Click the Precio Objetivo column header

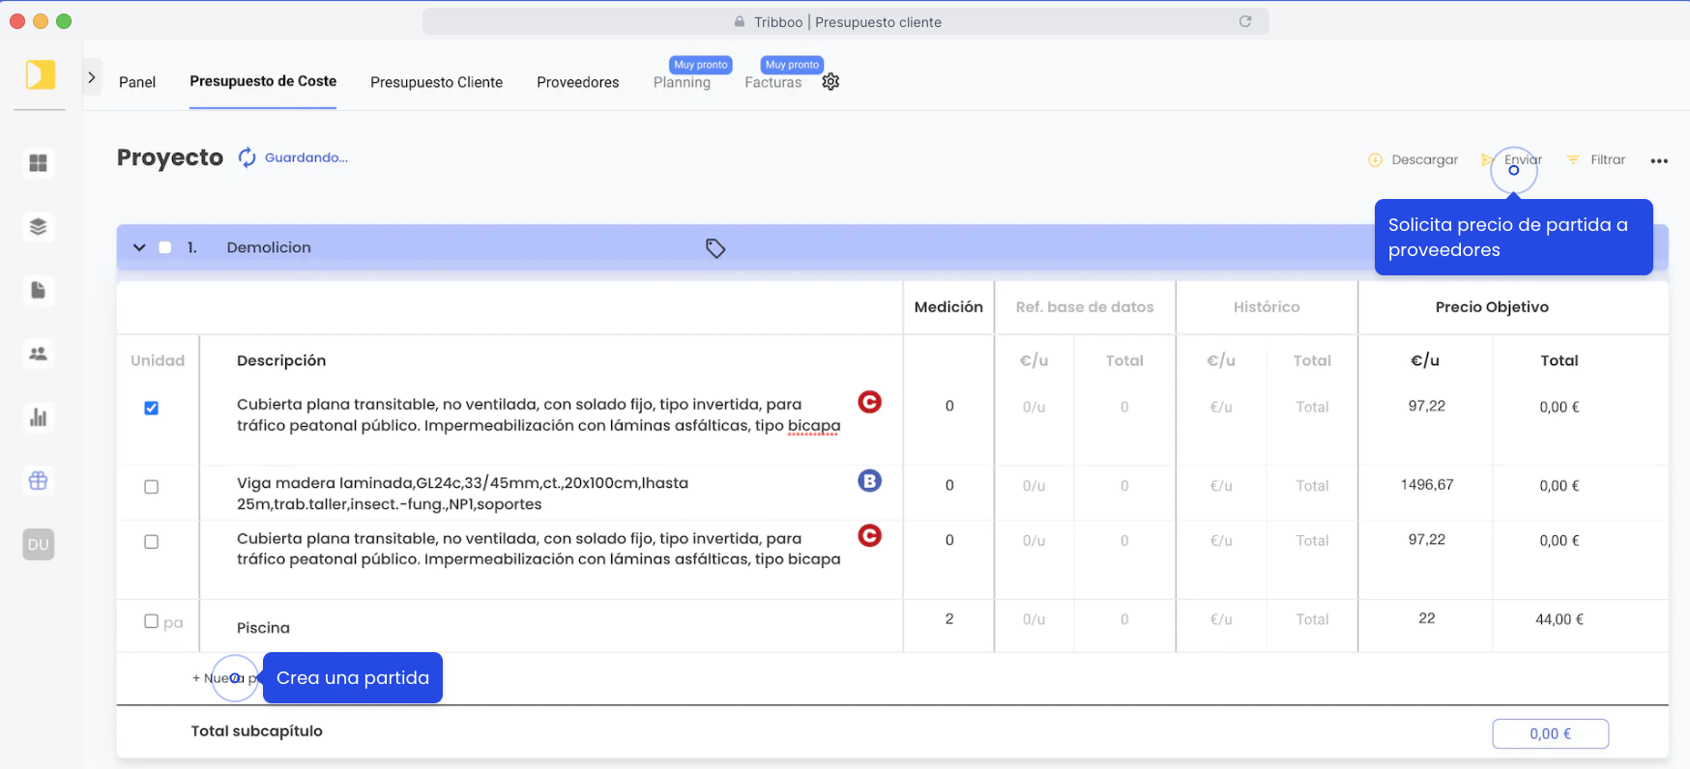(x=1492, y=307)
